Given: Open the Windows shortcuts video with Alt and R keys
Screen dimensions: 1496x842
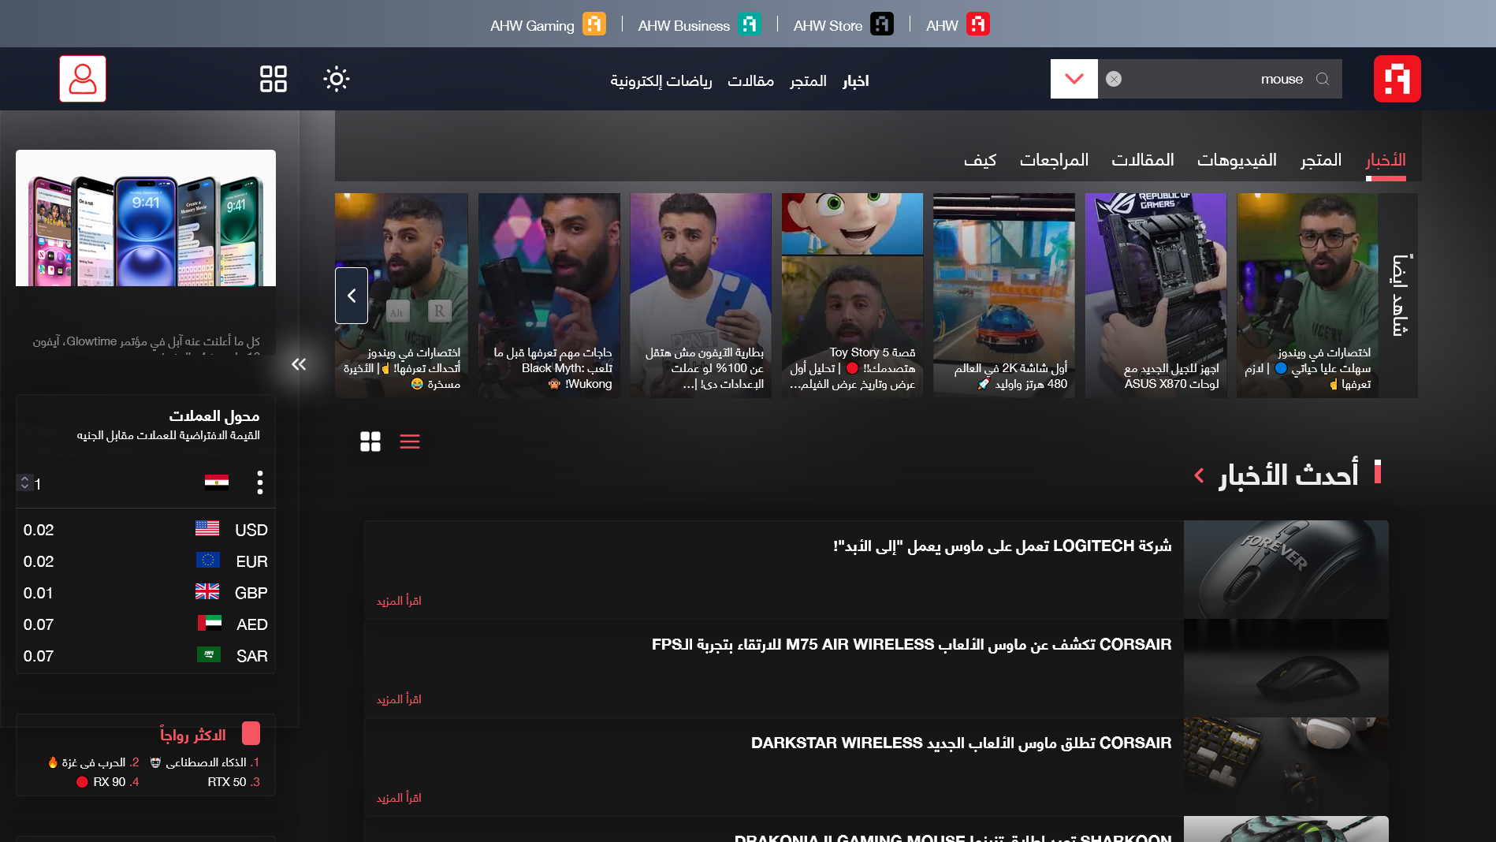Looking at the screenshot, I should pyautogui.click(x=402, y=296).
